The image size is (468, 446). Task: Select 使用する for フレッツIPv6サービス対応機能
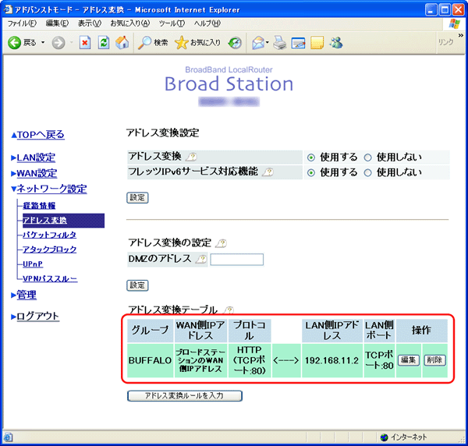(311, 173)
